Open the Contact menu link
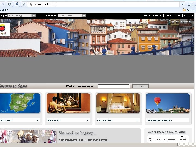196x147 pixels. pyautogui.click(x=168, y=16)
